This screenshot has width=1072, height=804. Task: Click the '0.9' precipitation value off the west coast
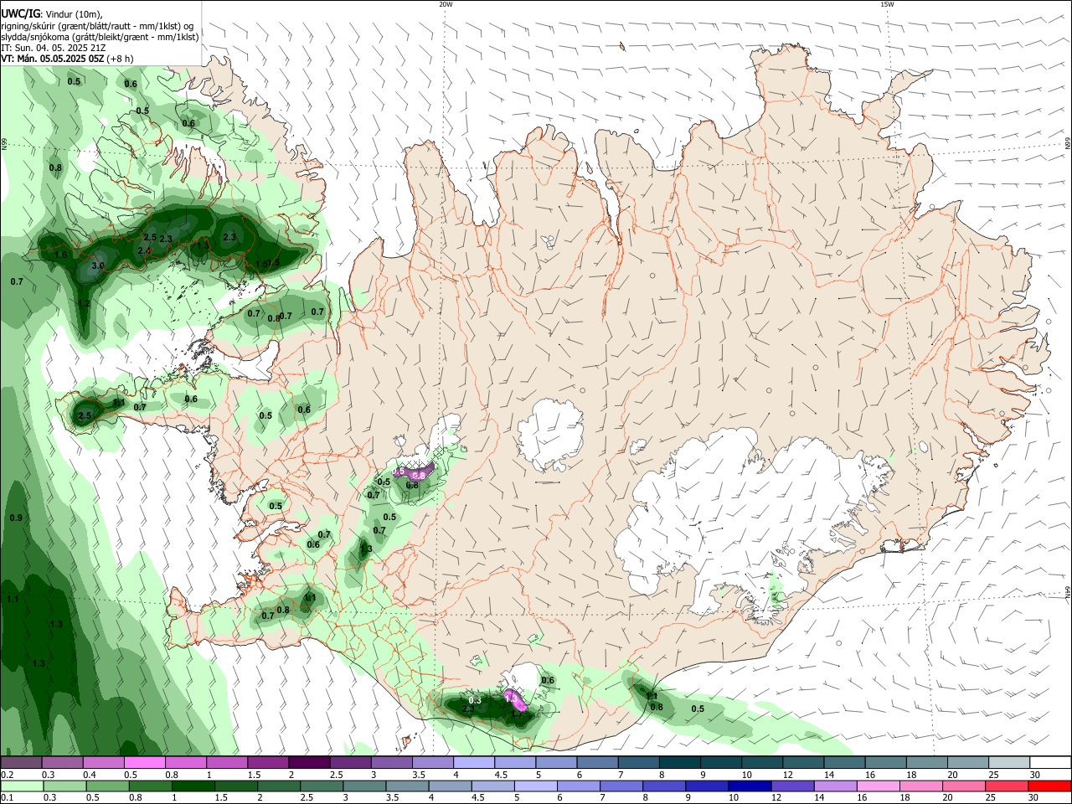pos(16,518)
